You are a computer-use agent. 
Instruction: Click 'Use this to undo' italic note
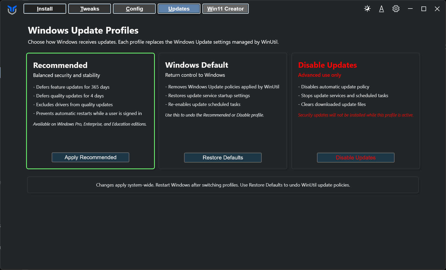[215, 115]
